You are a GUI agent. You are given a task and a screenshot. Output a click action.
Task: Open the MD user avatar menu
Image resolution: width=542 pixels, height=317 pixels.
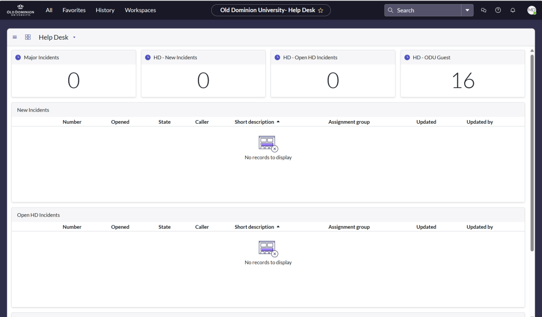pos(531,11)
